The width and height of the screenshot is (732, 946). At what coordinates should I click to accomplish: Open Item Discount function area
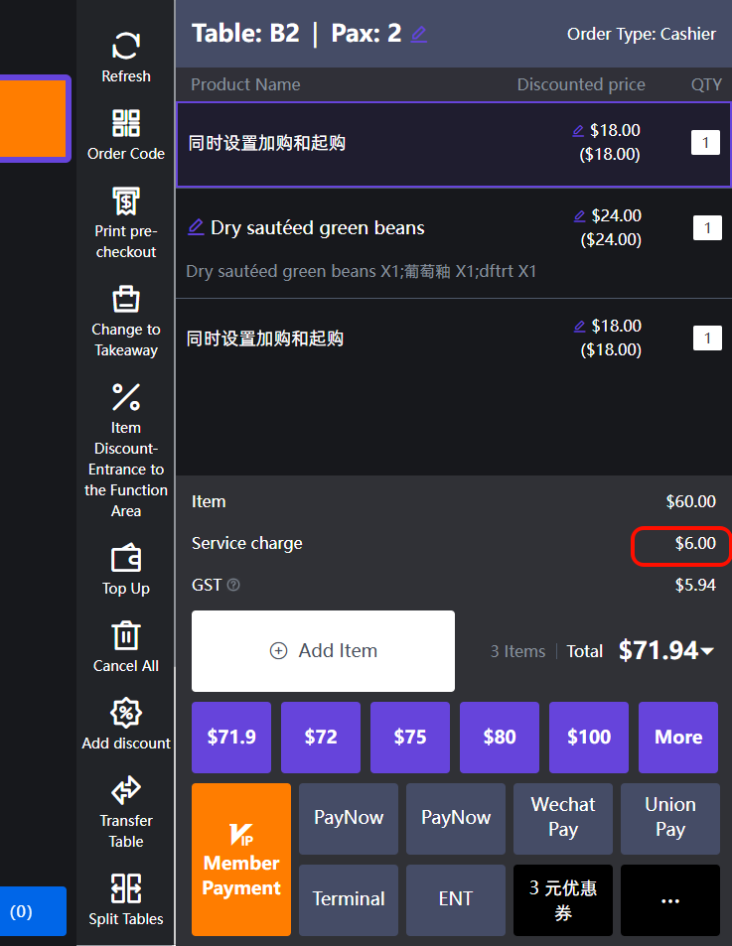pyautogui.click(x=126, y=397)
